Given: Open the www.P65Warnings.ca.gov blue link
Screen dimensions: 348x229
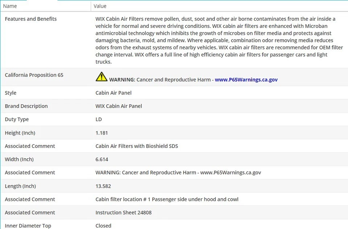Looking at the screenshot, I should pos(246,80).
